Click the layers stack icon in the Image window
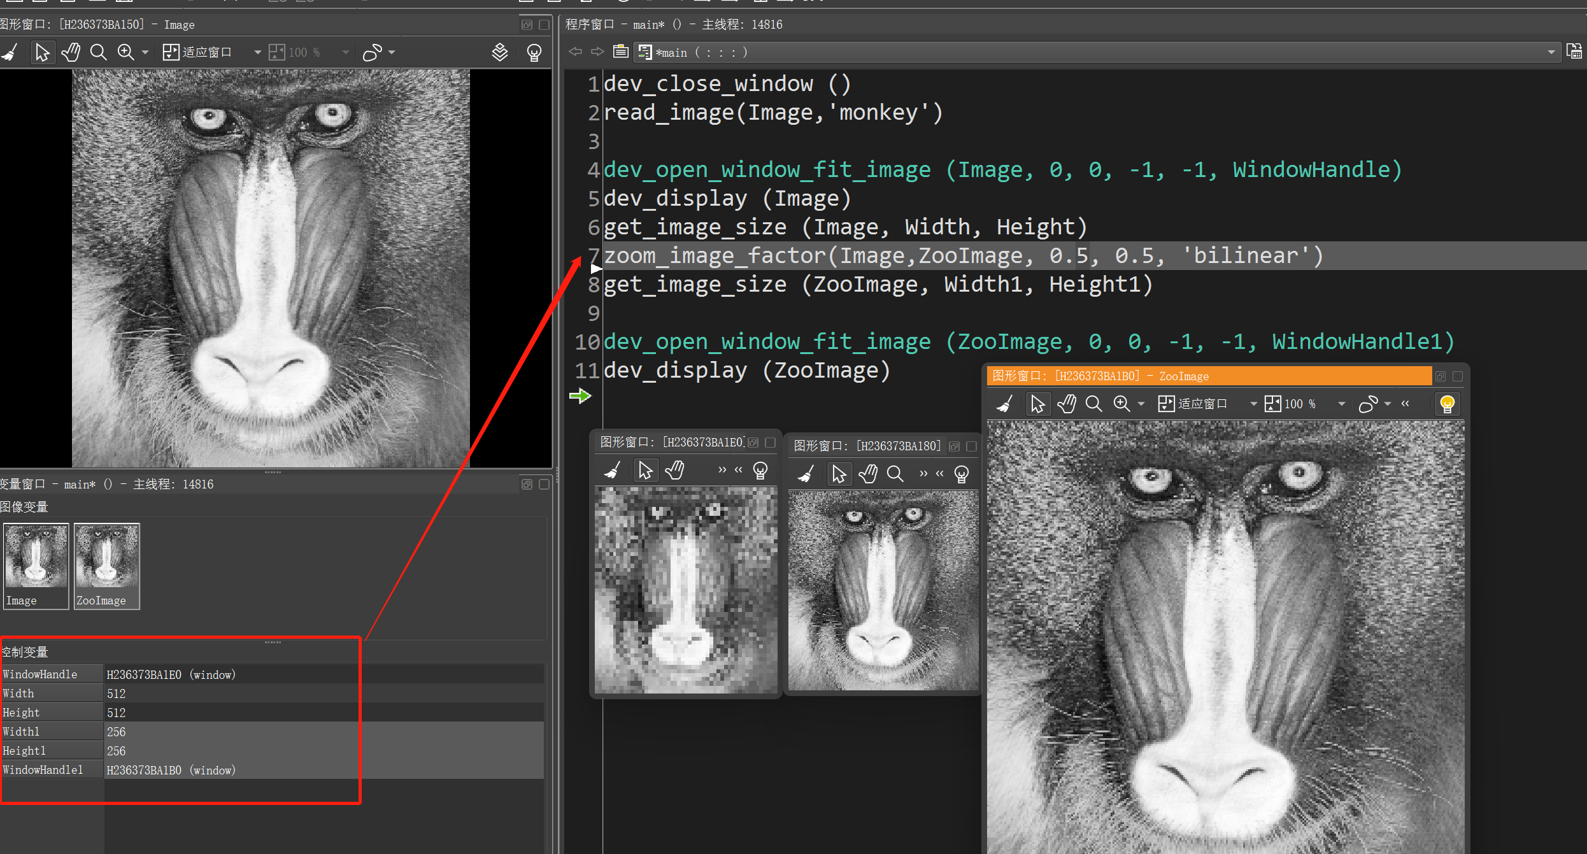Viewport: 1587px width, 854px height. click(500, 52)
